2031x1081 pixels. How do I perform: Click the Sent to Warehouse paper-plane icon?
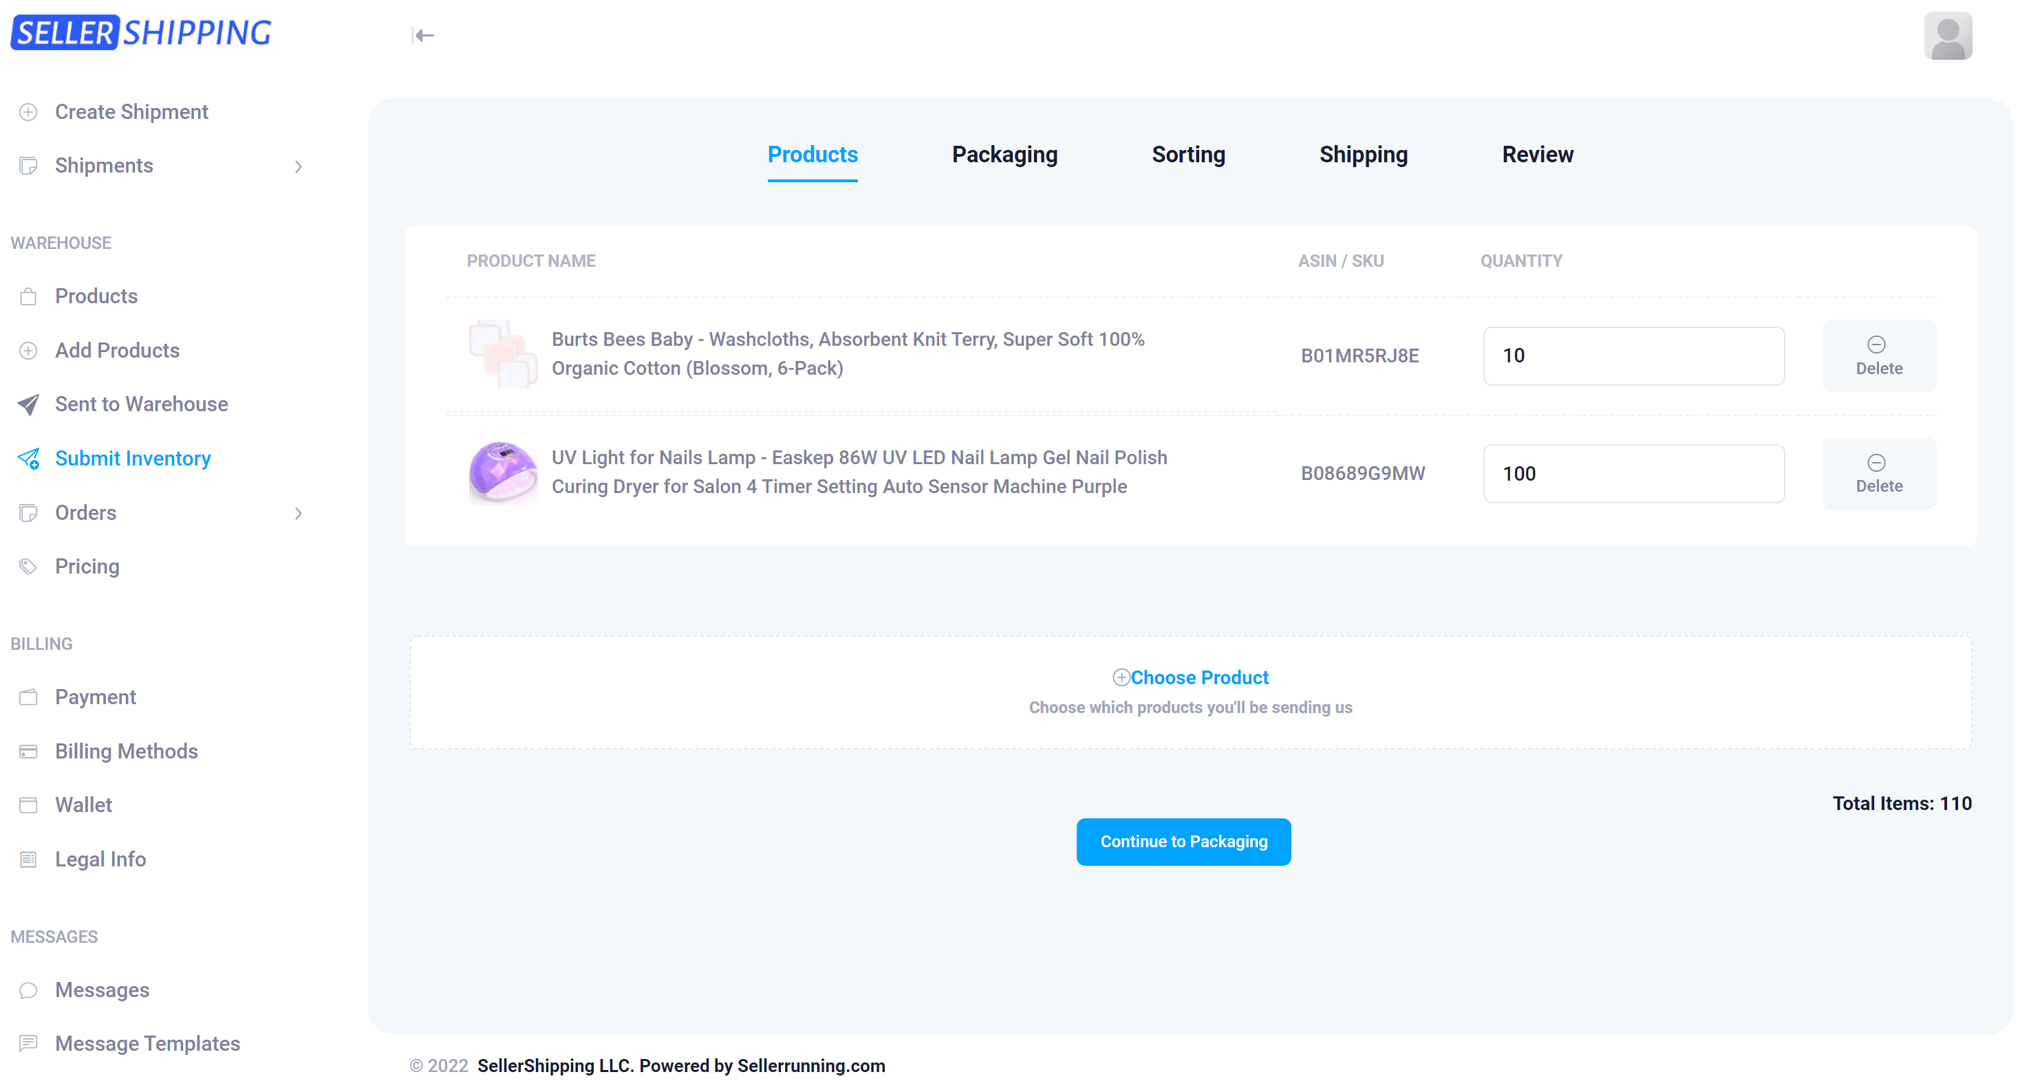[28, 404]
